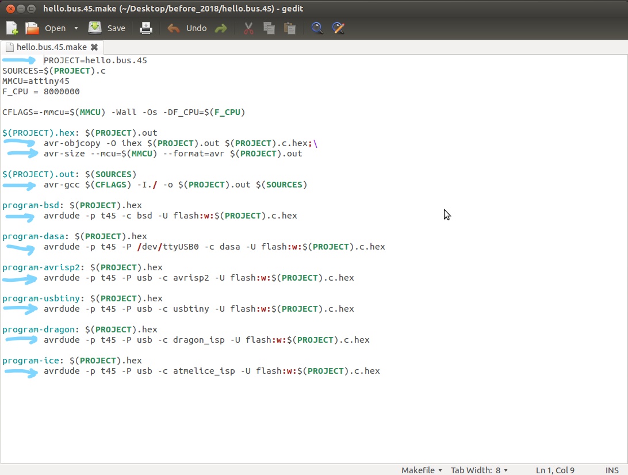Click the avr-objcopy command line
628x475 pixels.
181,143
